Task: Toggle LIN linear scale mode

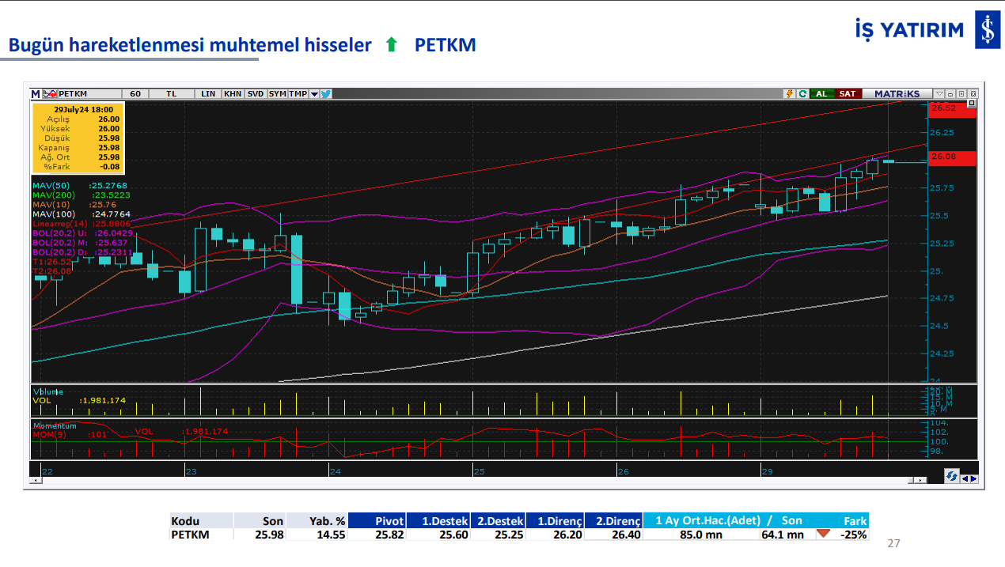Action: click(x=208, y=93)
